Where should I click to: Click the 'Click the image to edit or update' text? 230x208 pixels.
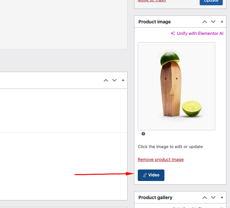(x=170, y=147)
